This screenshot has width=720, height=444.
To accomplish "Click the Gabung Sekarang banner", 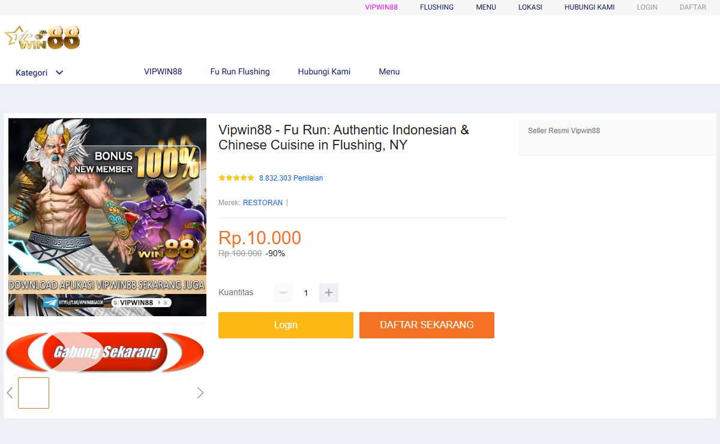I will (105, 352).
